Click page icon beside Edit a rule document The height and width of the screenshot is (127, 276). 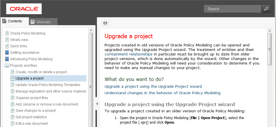pos(12,124)
